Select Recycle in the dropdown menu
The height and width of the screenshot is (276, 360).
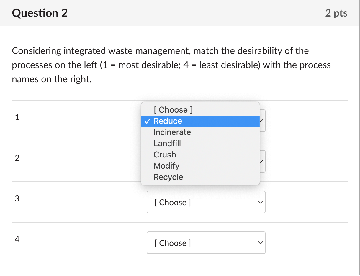point(168,177)
